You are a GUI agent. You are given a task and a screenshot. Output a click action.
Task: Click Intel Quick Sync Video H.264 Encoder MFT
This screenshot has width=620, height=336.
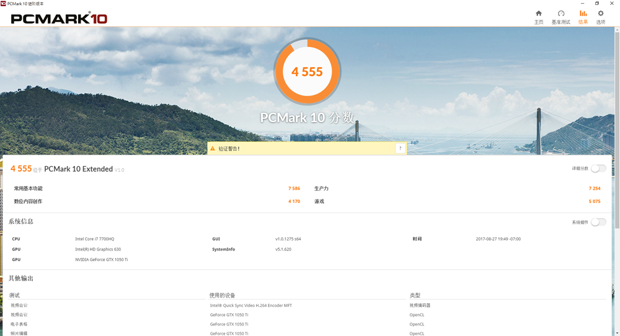click(x=250, y=306)
